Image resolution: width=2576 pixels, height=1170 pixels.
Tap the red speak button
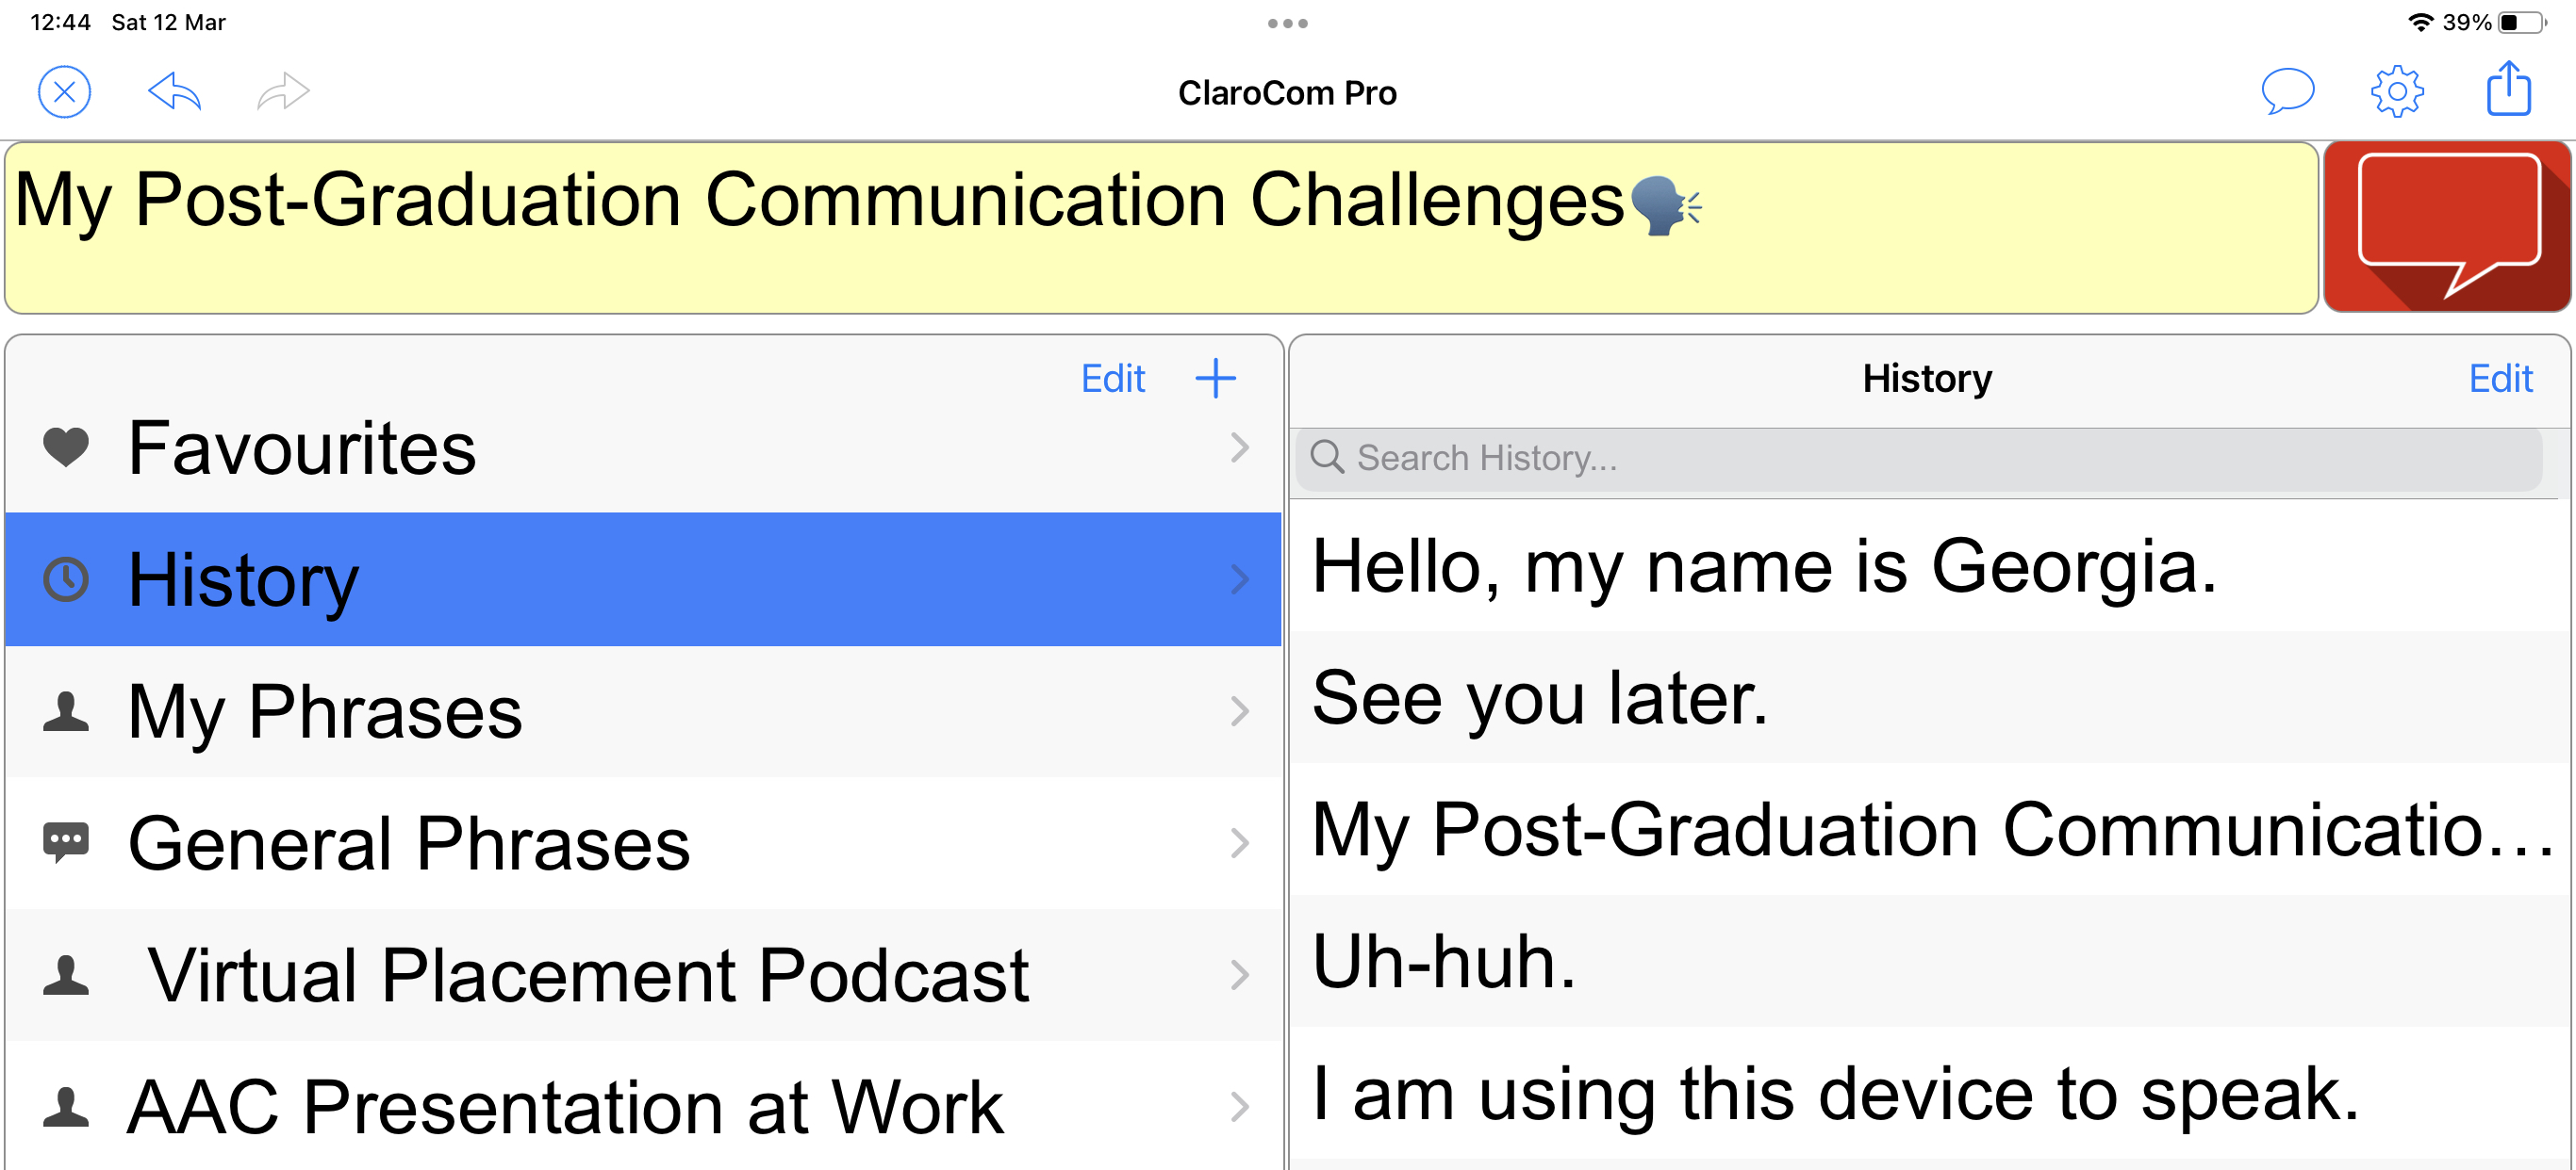coord(2447,227)
